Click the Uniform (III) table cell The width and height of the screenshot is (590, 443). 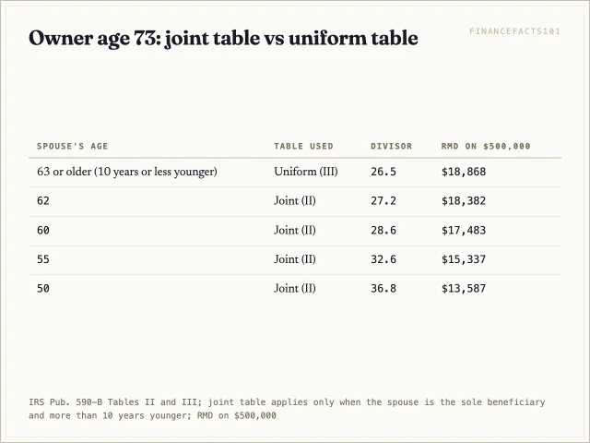coord(305,172)
